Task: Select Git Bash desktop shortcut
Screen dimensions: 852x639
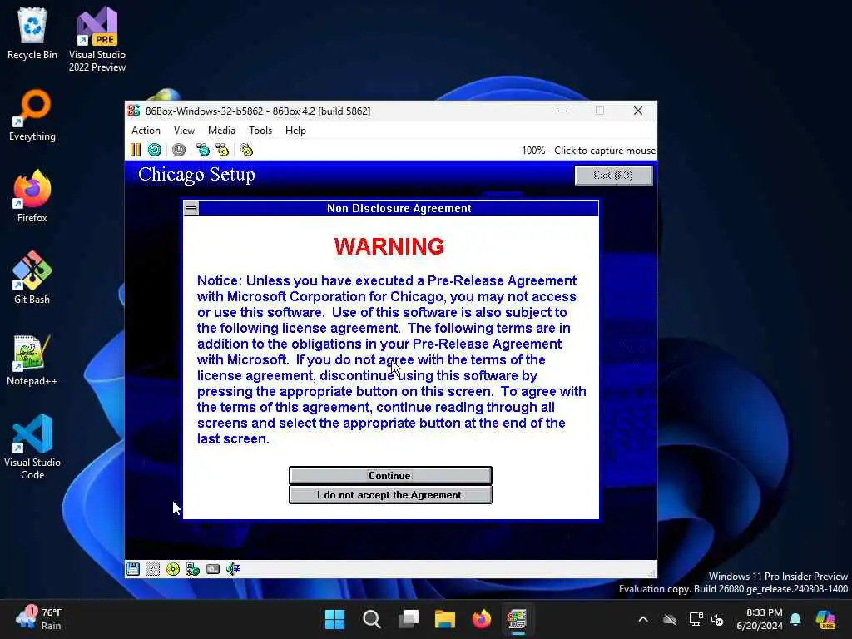Action: click(x=32, y=278)
